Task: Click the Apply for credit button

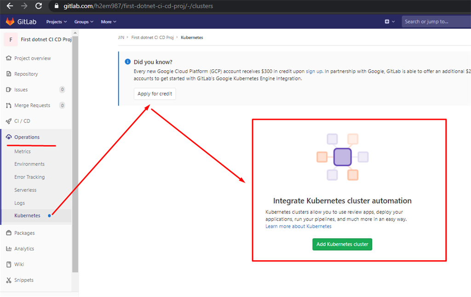Action: 155,94
